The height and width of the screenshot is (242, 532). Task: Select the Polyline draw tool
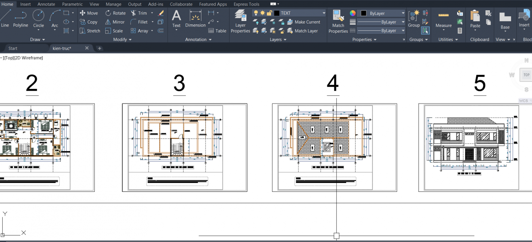point(21,19)
